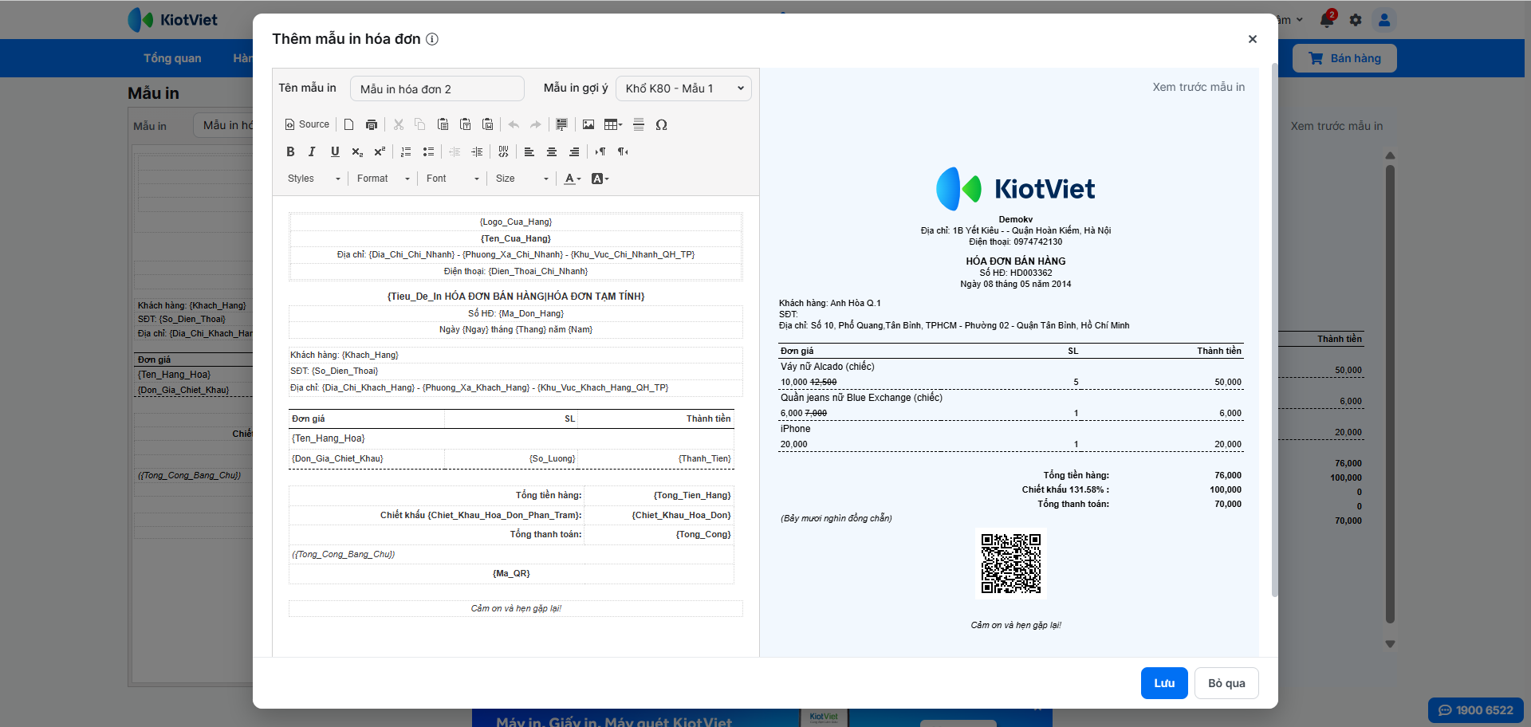
Task: Click the Increase Indent icon
Action: [x=477, y=151]
